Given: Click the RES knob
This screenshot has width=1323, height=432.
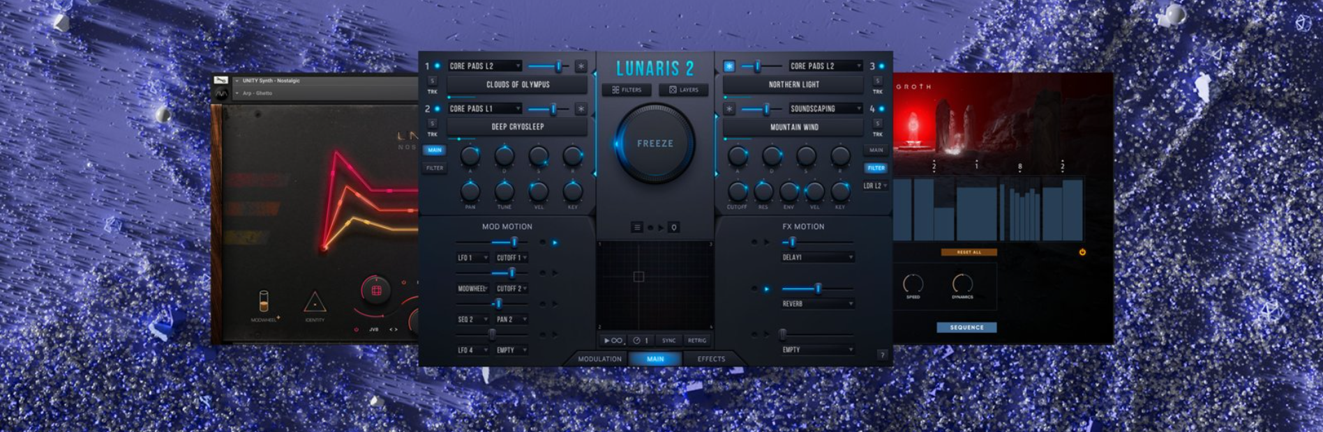Looking at the screenshot, I should 763,191.
